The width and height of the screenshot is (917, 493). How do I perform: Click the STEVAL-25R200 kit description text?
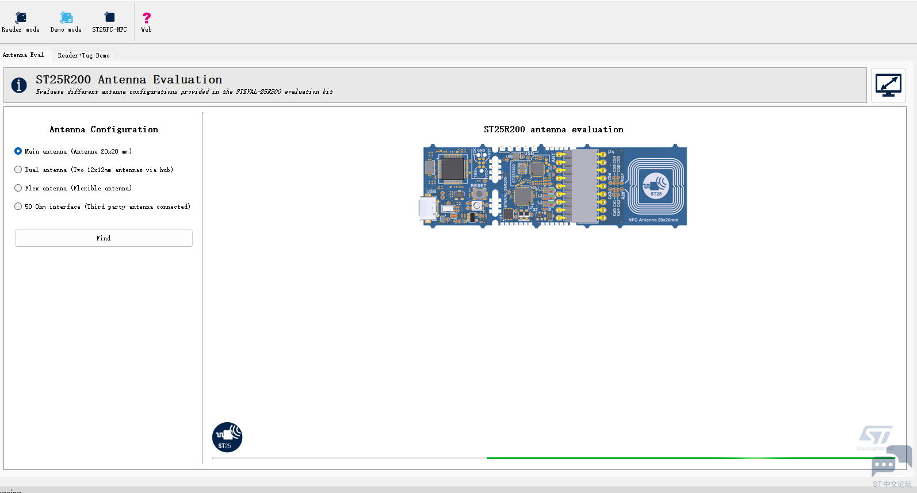[x=184, y=91]
